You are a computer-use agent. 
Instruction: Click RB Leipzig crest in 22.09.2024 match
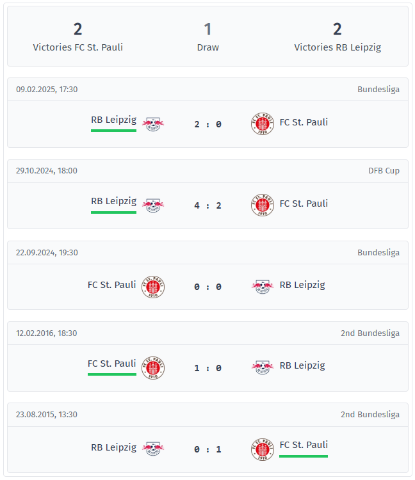click(263, 286)
